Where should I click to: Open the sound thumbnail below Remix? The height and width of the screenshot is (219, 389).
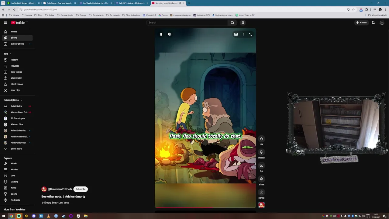pos(261,205)
